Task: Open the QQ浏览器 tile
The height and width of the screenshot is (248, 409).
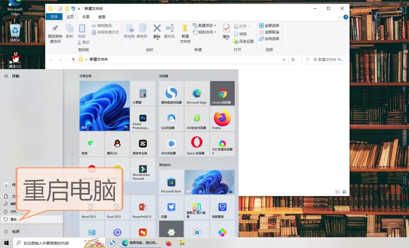Action: tap(171, 119)
